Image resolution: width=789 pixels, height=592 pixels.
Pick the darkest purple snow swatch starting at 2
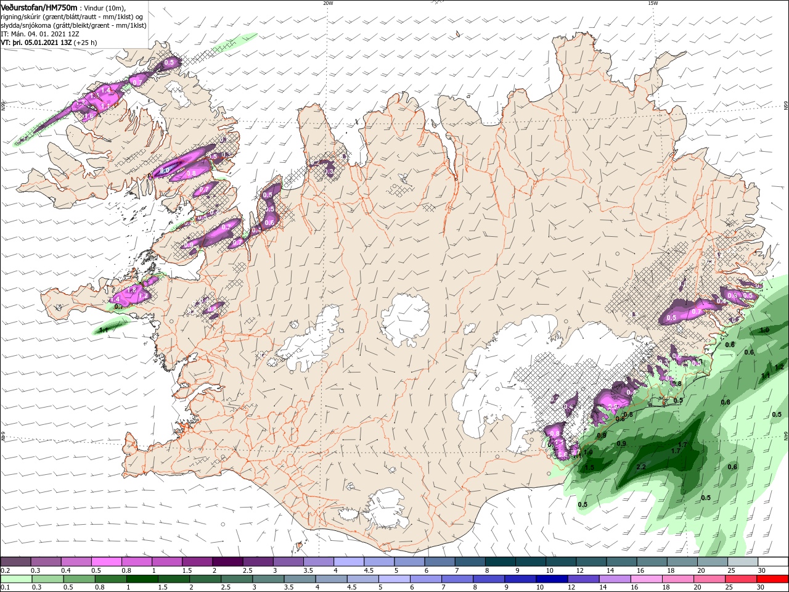[x=227, y=562]
